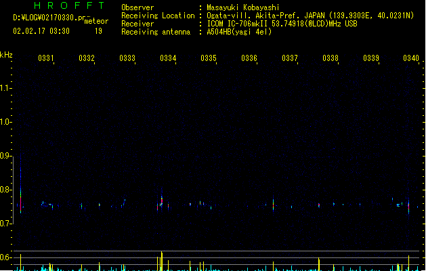Click the 0331 time marker
Image resolution: width=426 pixels, height=271 pixels.
pos(46,58)
